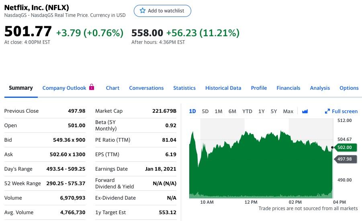Click the 12 PM time axis label
This screenshot has width=362, height=221.
251,202
